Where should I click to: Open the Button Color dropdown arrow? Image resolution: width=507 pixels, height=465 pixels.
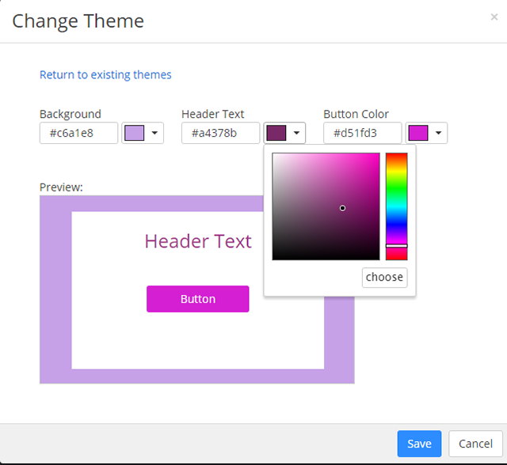[438, 133]
